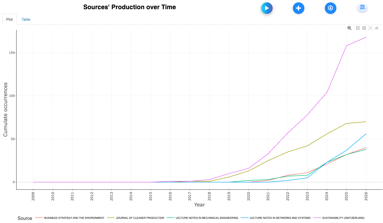Click the 'Sources' Production over Time' title
Viewport: 383px width, 223px height.
(x=130, y=7)
